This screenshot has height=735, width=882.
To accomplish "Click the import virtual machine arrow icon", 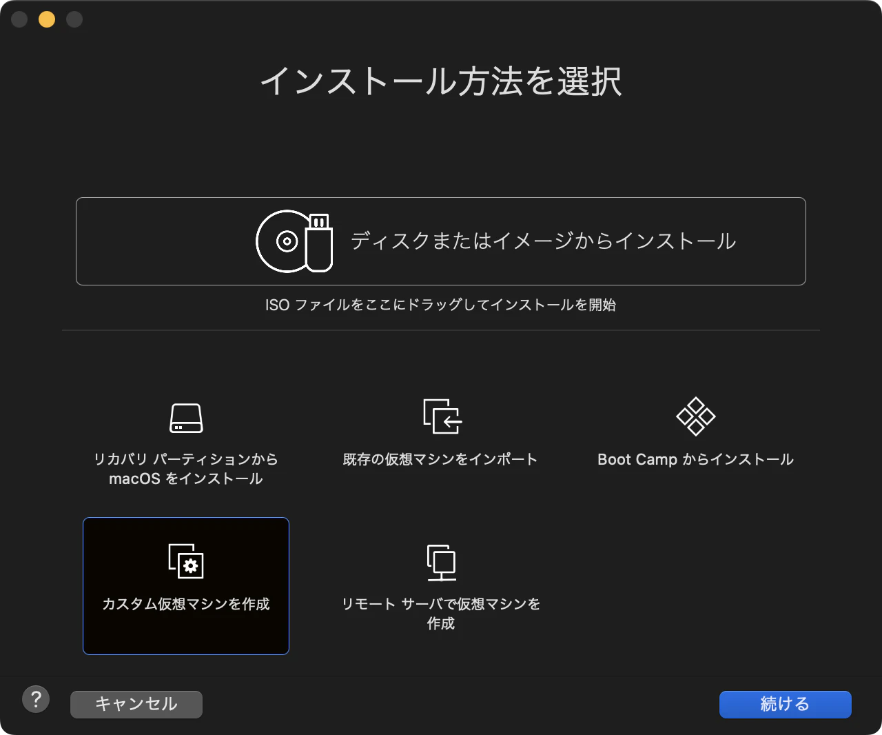I will tap(440, 416).
